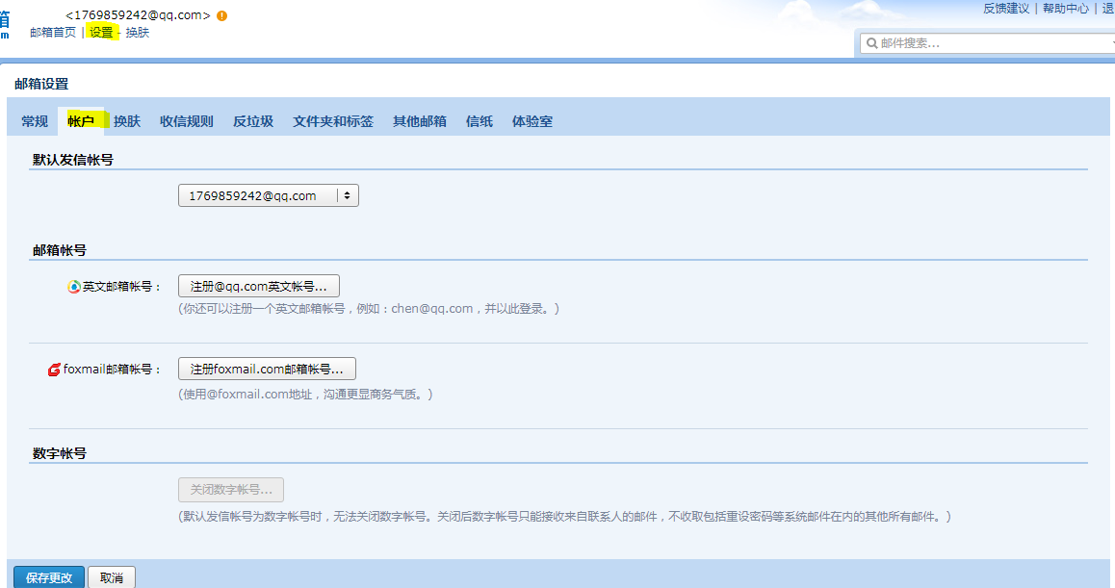Open the 帮助中心 link

tap(1066, 9)
